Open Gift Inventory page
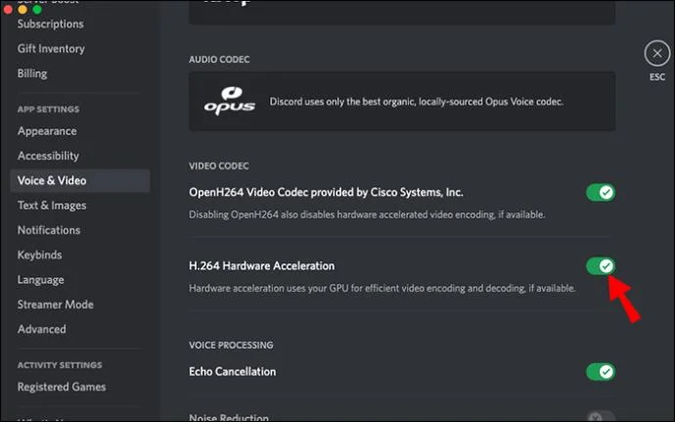 [x=51, y=49]
